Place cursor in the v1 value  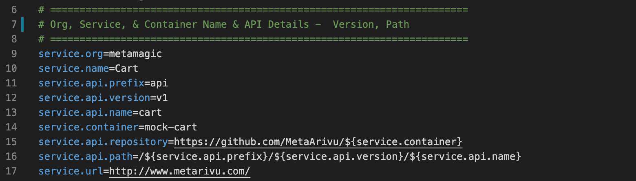click(x=162, y=98)
